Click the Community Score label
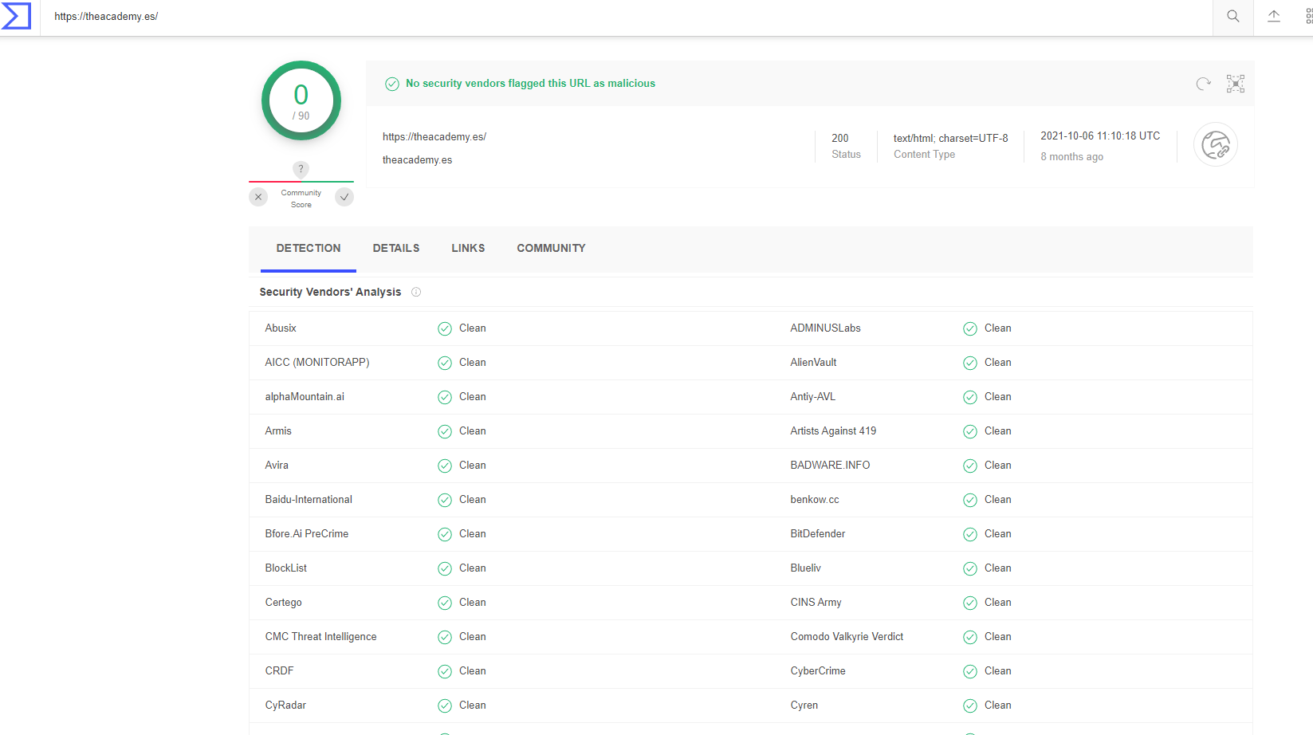1313x735 pixels. pyautogui.click(x=301, y=198)
